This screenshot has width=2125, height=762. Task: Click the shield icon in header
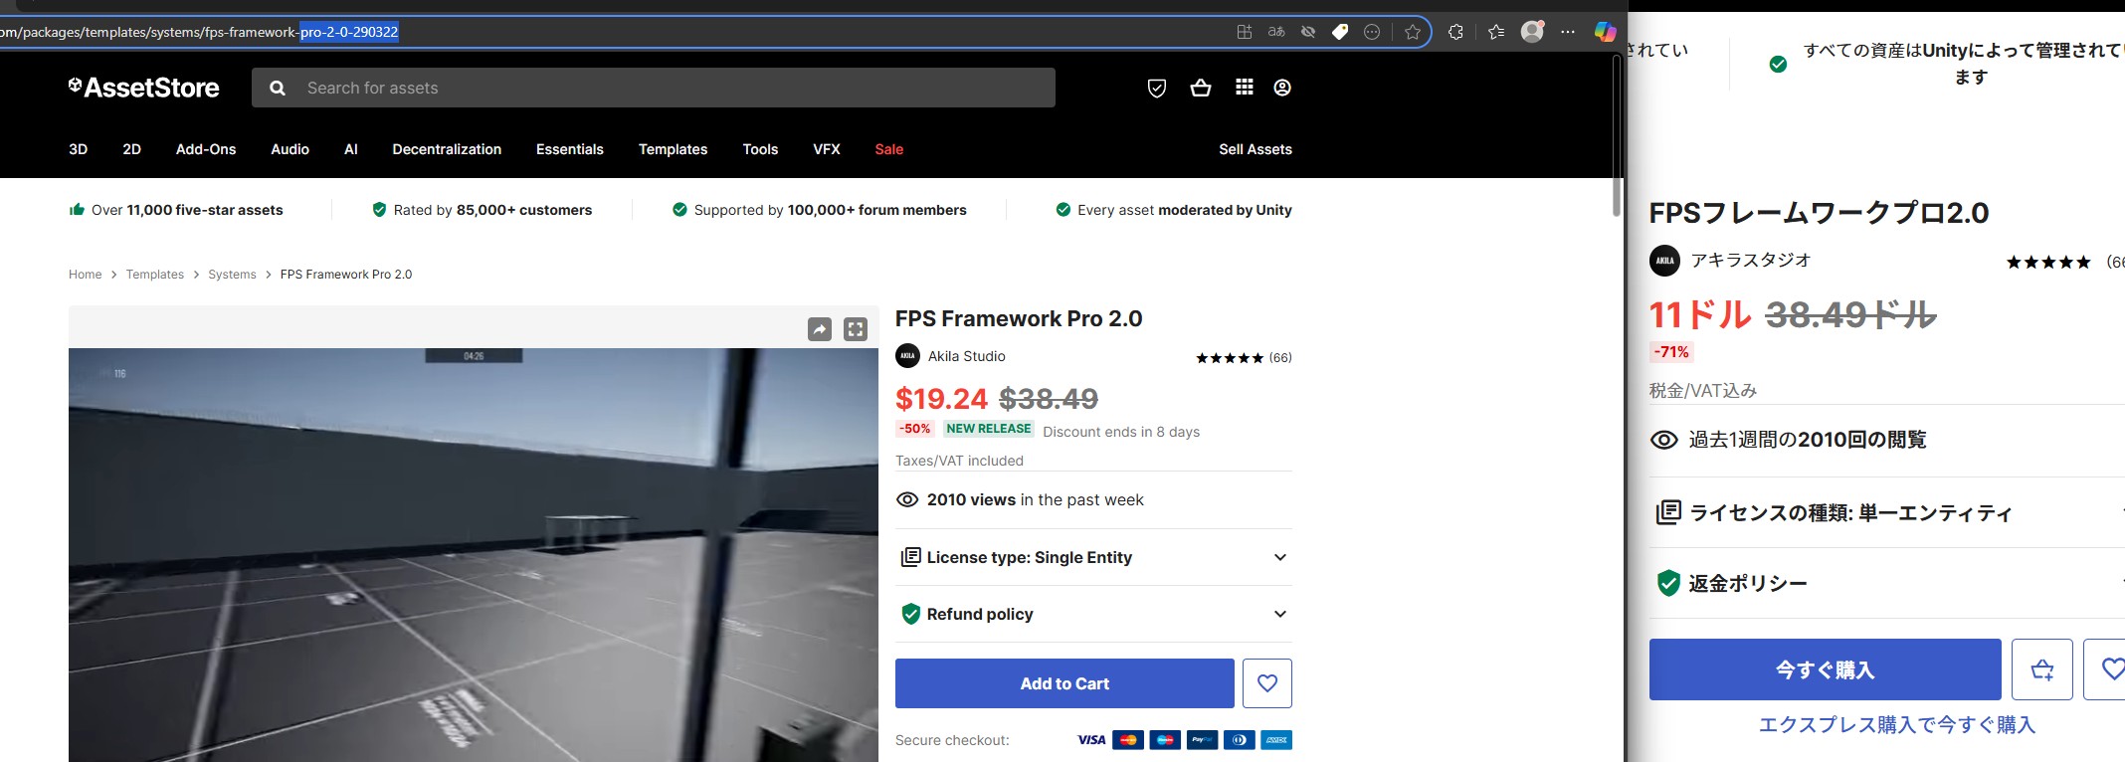tap(1157, 88)
